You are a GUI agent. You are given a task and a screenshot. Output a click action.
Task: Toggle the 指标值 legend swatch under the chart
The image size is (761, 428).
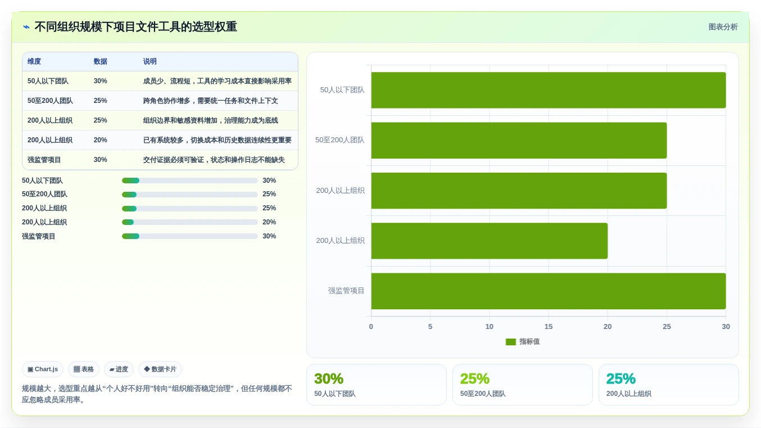point(510,342)
